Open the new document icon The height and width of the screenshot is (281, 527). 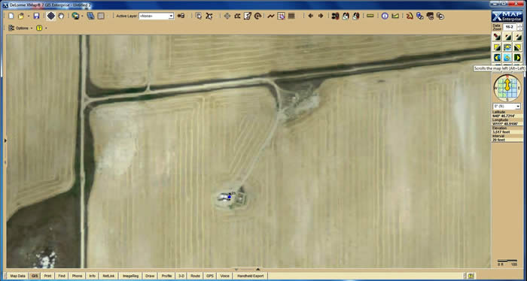11,16
